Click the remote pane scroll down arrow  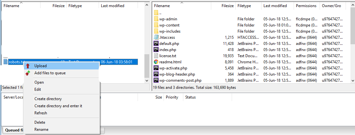point(353,80)
